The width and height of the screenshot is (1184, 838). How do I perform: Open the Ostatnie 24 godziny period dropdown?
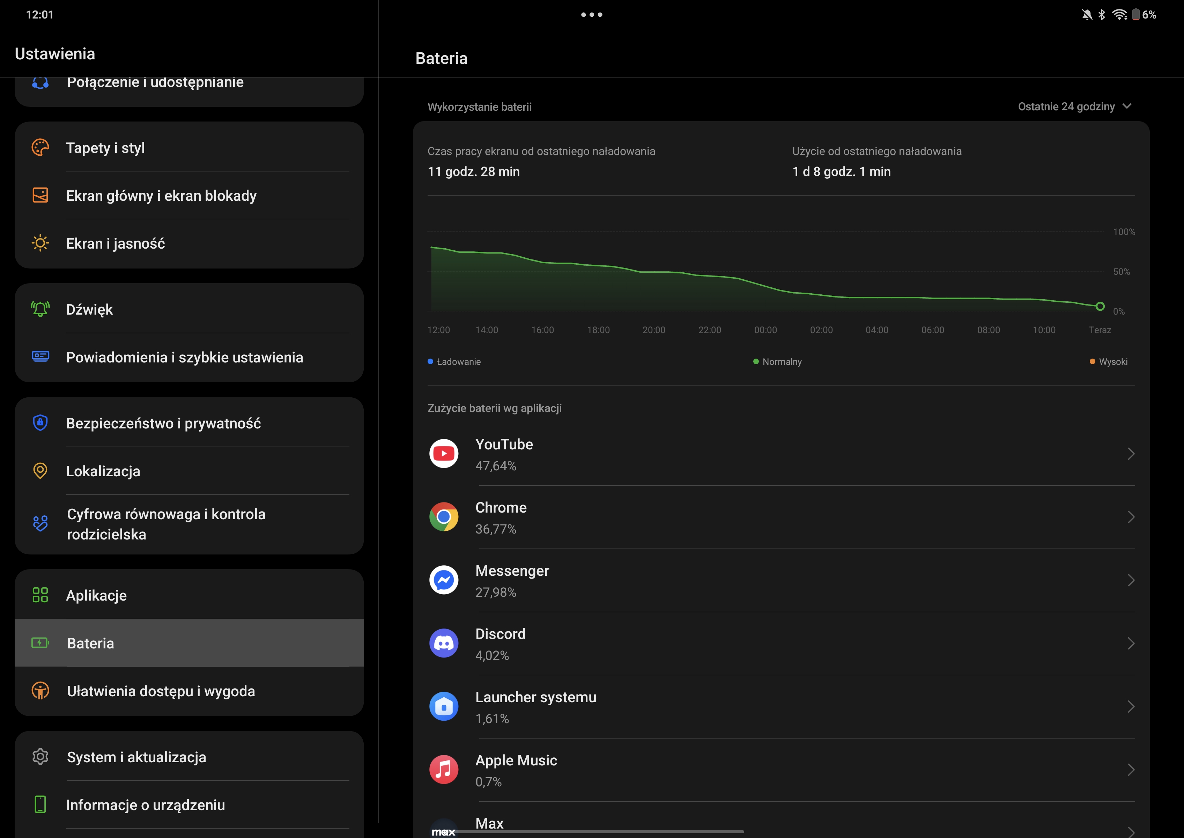[1075, 106]
